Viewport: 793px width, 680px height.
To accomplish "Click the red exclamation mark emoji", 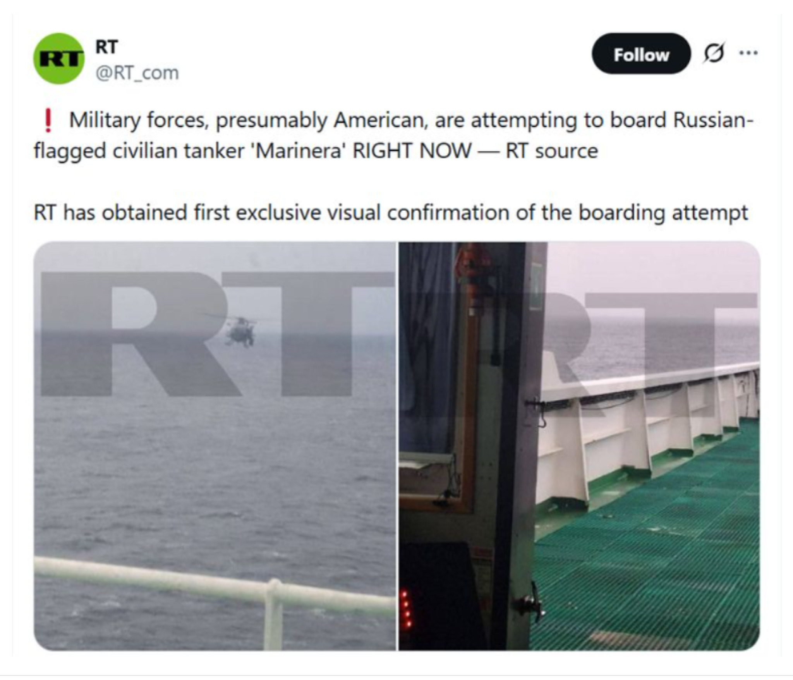I will [48, 120].
